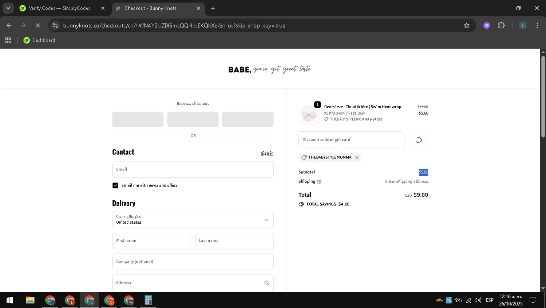
Task: Open the Extensions puzzle icon
Action: click(x=502, y=25)
